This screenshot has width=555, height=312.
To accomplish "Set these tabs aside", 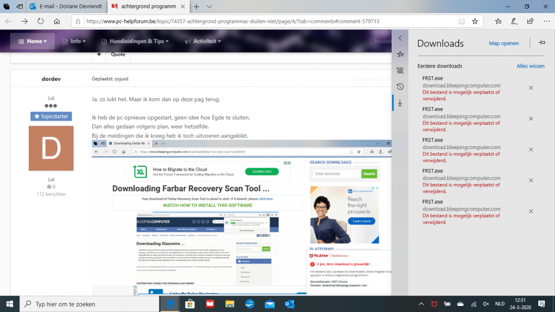I will pos(20,6).
